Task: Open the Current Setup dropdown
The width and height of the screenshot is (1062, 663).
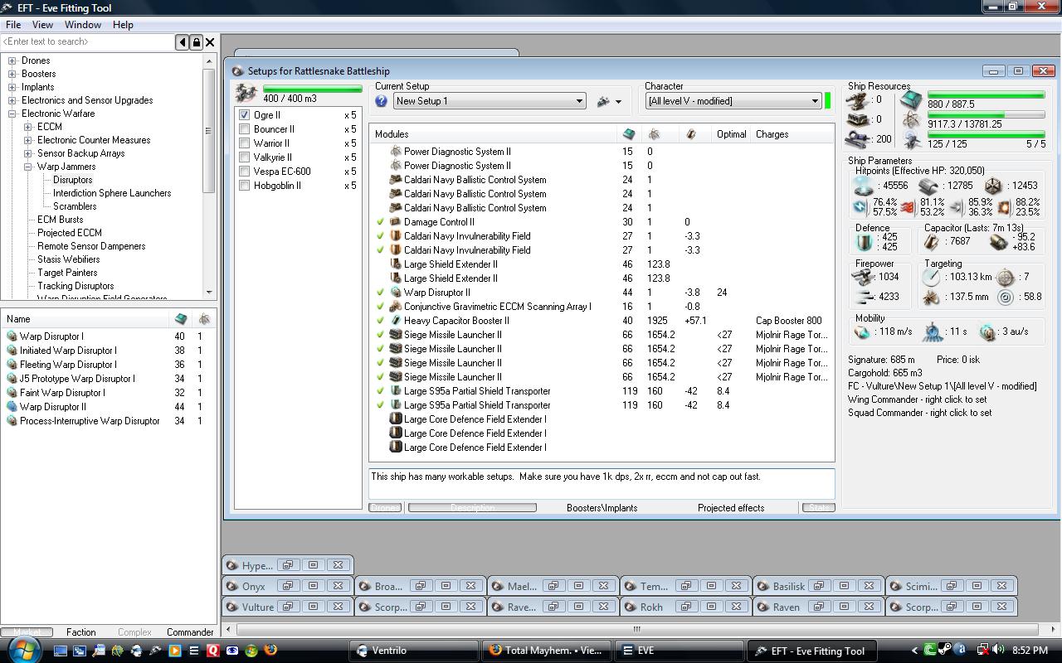Action: (579, 101)
